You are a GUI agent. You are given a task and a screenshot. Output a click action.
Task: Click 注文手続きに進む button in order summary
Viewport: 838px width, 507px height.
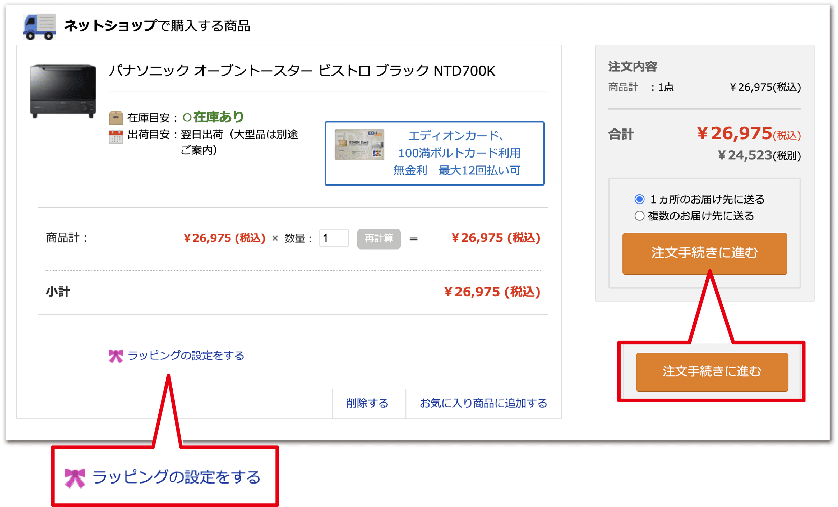705,253
